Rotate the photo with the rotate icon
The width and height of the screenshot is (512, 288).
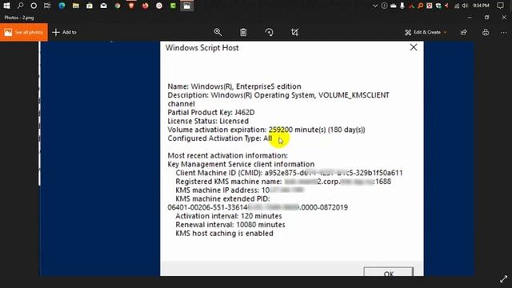tap(269, 32)
